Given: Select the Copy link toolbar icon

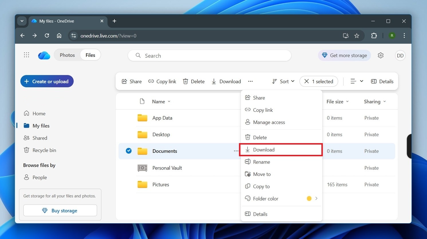Looking at the screenshot, I should point(151,81).
